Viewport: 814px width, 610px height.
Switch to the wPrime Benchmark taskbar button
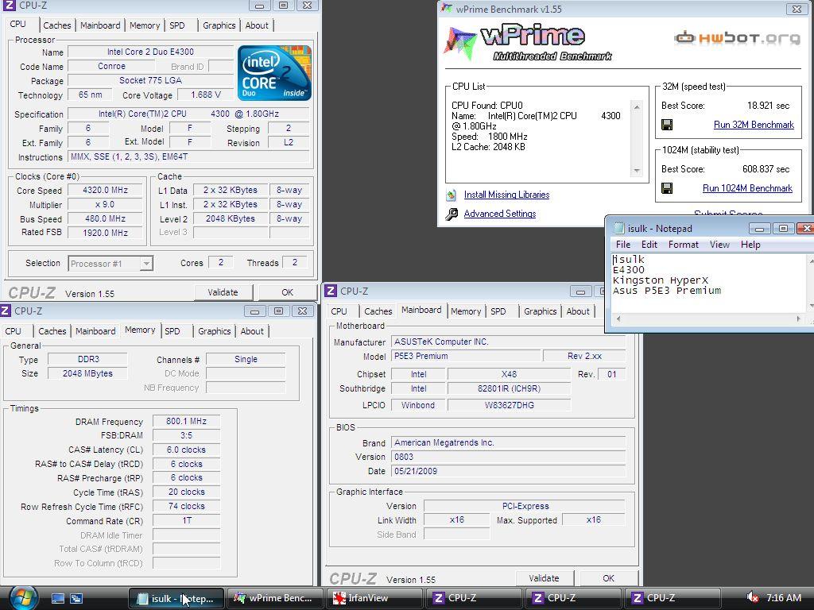pos(276,598)
